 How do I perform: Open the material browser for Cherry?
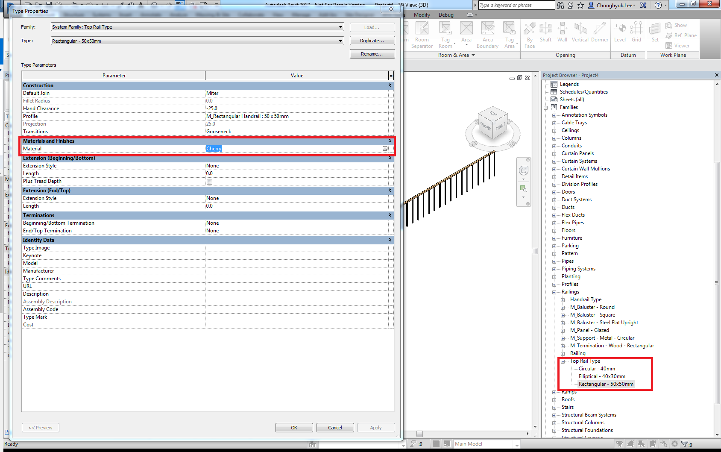385,149
